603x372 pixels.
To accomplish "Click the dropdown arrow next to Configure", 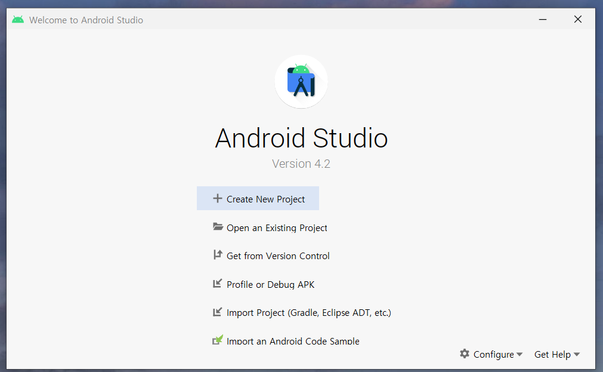I will tap(519, 354).
